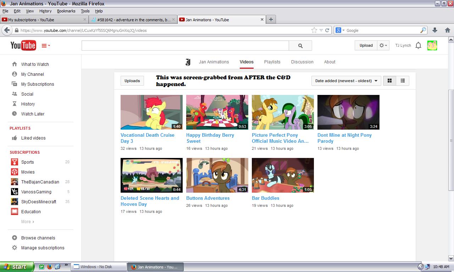Select the Discussion channel tab

(x=302, y=62)
